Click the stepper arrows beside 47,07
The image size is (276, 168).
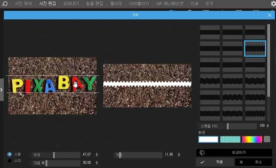coord(97,155)
